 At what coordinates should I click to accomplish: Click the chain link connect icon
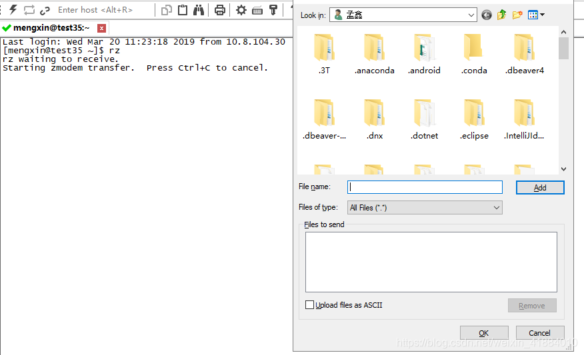tap(45, 11)
